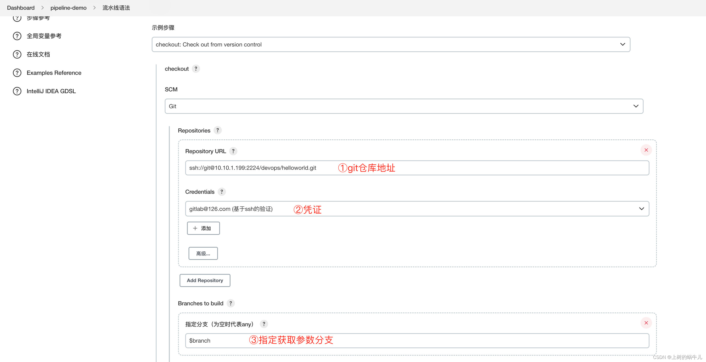Expand the 示例步骤 checkout dropdown
The width and height of the screenshot is (706, 362).
623,44
